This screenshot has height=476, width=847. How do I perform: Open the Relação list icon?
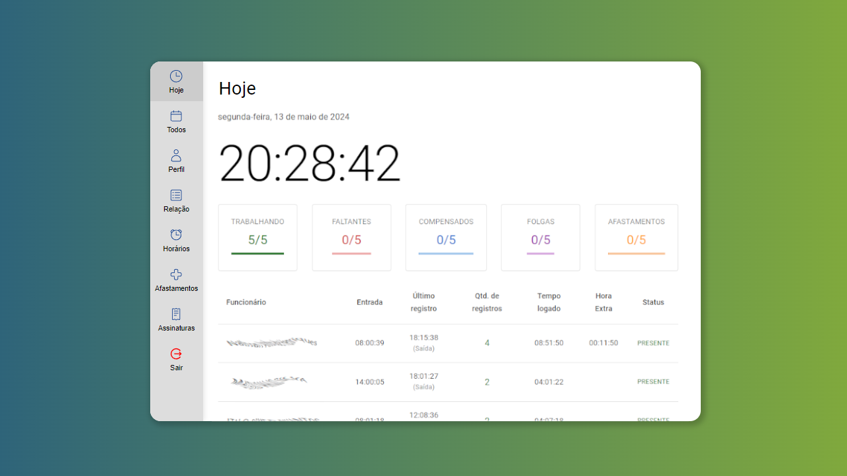pyautogui.click(x=176, y=196)
